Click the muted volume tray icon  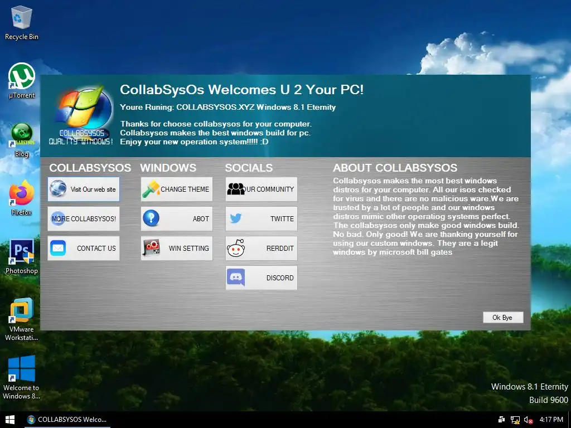[528, 420]
